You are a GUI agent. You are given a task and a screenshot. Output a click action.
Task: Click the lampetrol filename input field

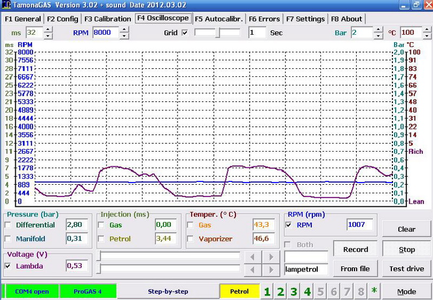pyautogui.click(x=306, y=269)
